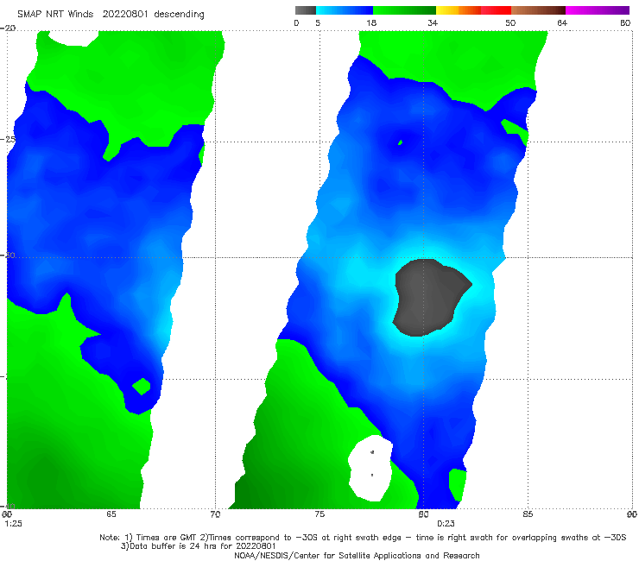Pick the yellow-orange segment of the color bar

458,10
